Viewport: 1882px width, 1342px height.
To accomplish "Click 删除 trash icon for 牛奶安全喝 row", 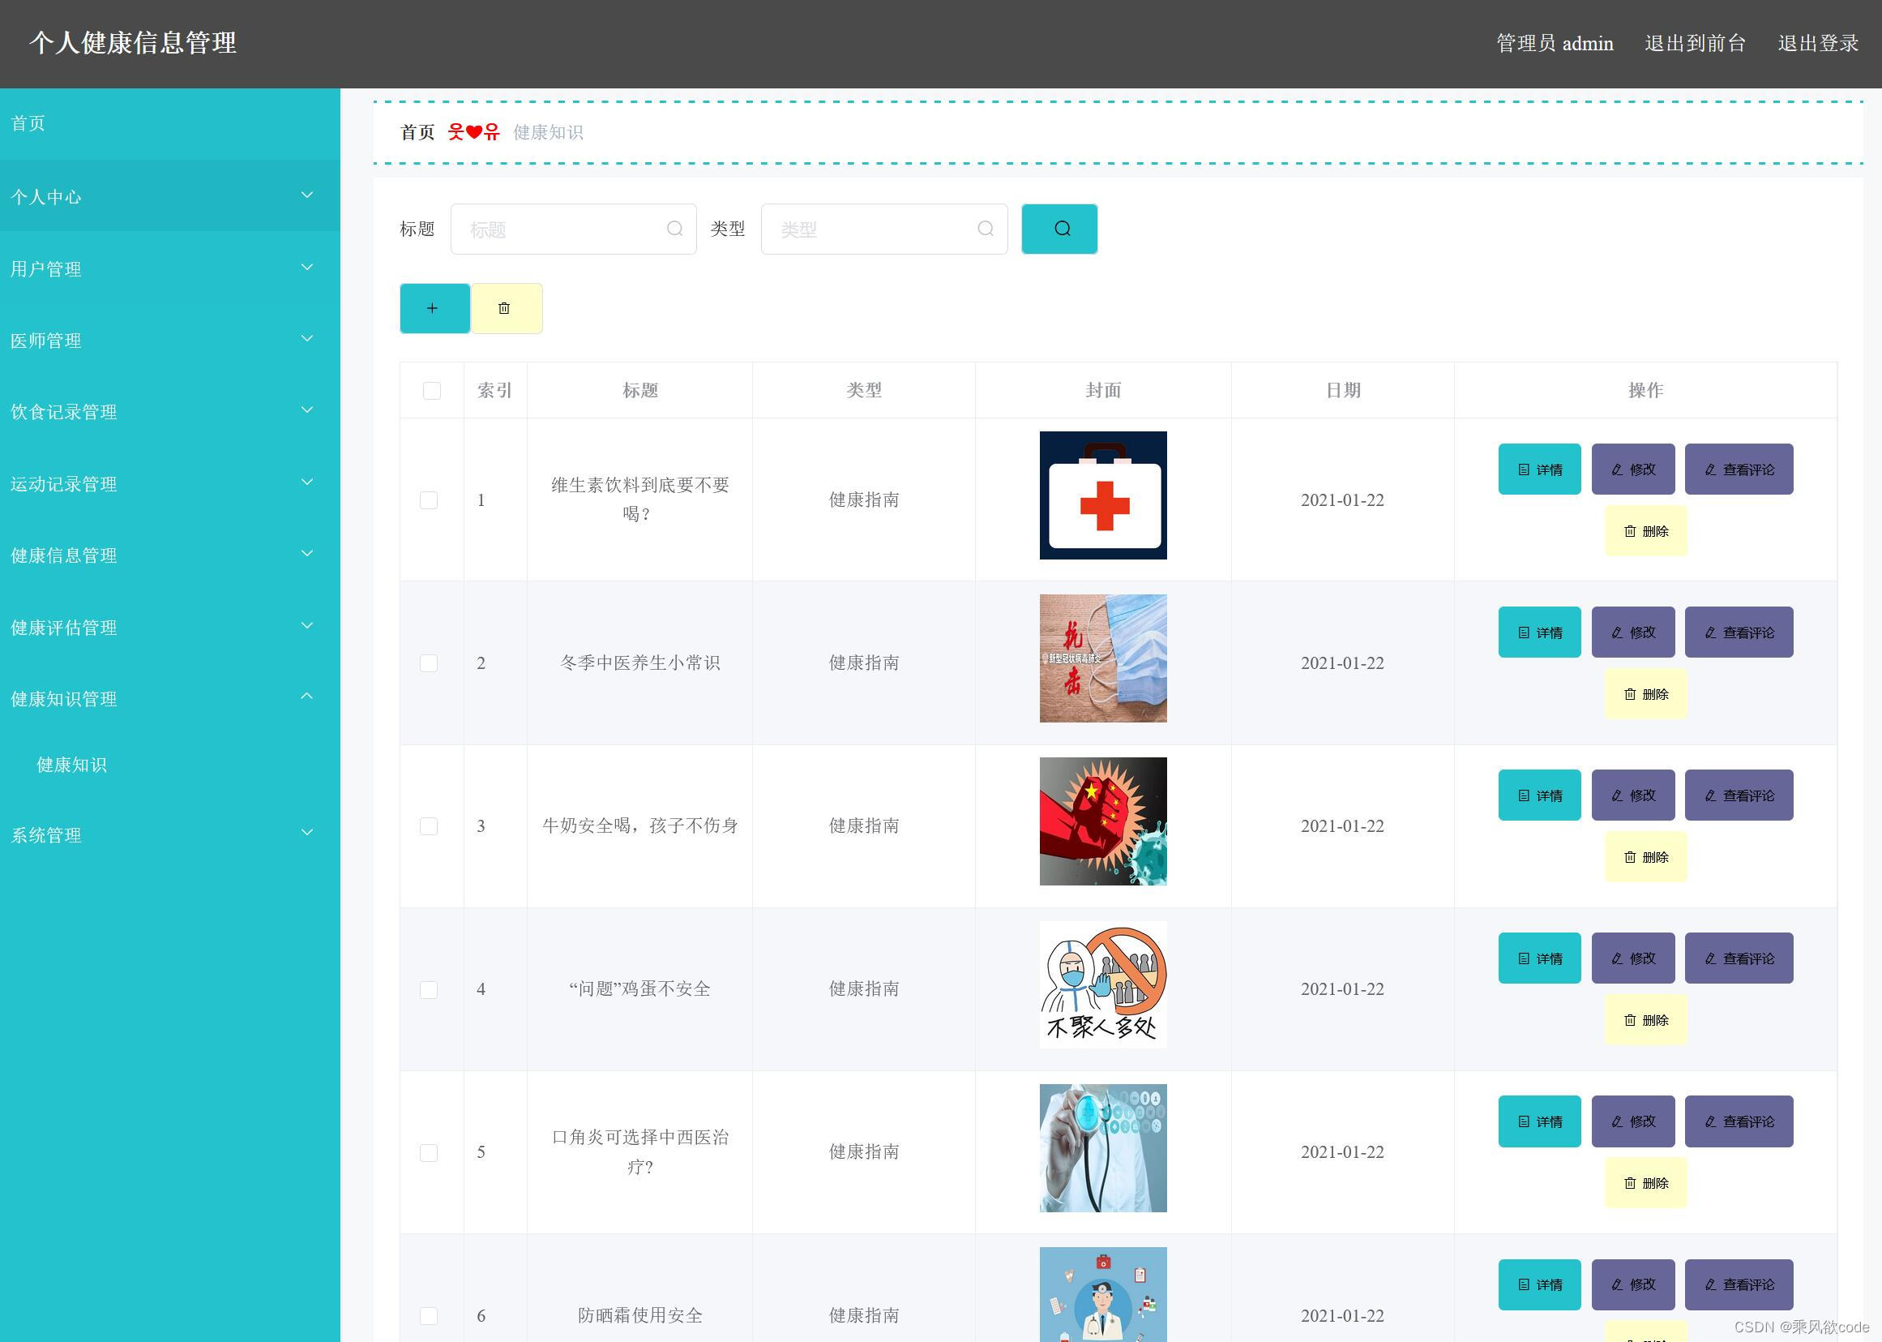I will 1645,857.
